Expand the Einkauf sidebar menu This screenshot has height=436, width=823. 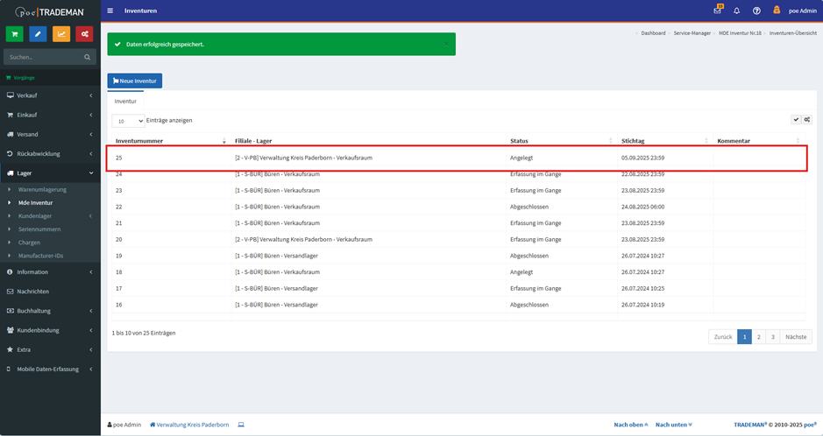click(50, 115)
